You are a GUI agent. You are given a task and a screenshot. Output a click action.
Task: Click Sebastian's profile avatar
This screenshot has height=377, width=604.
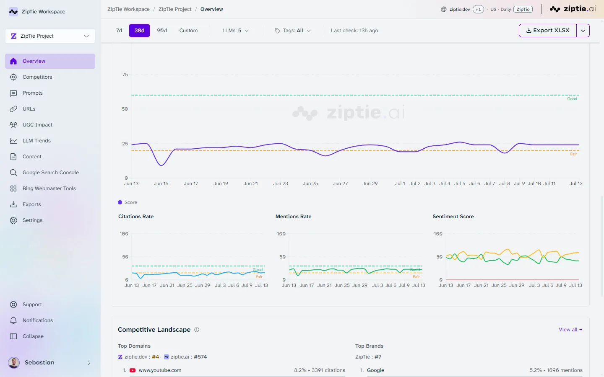tap(14, 363)
